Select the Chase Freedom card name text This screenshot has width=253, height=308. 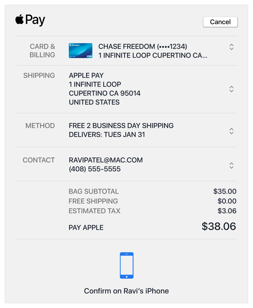[142, 47]
